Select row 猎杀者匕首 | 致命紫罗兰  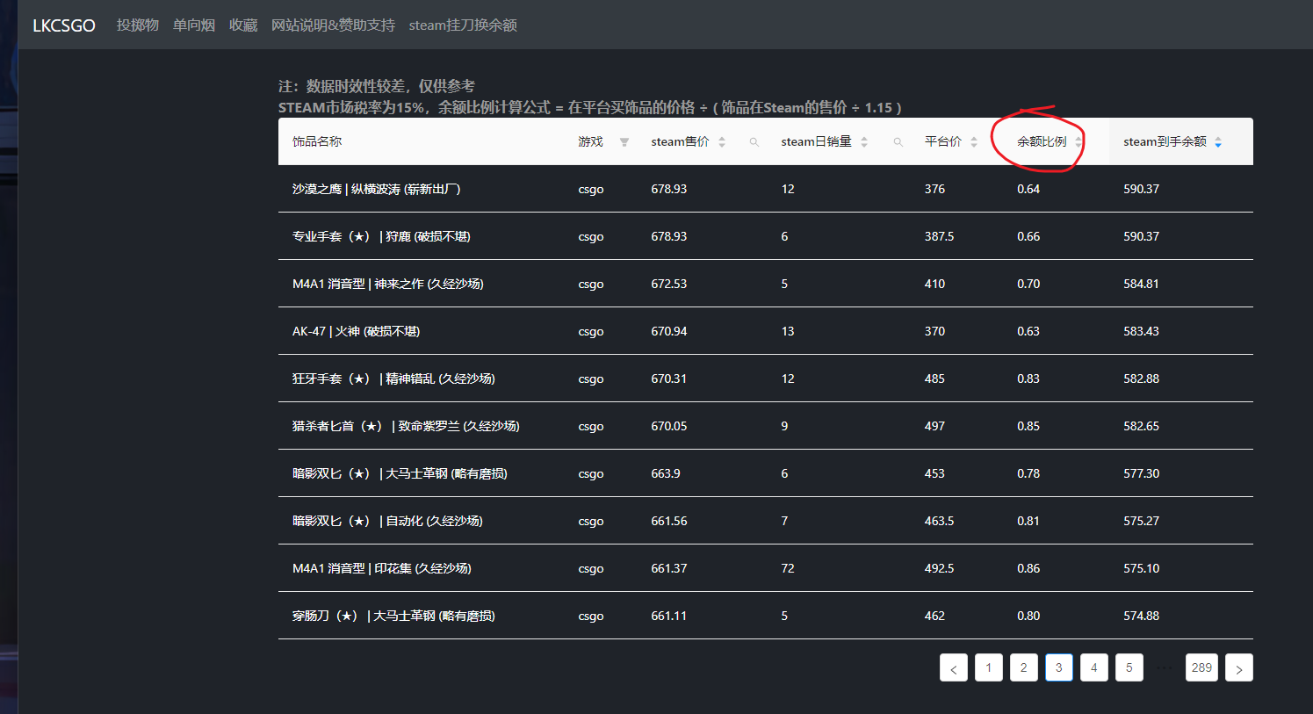[766, 426]
